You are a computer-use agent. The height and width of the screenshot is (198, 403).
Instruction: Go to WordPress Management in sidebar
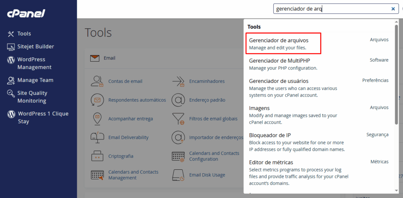(x=34, y=63)
